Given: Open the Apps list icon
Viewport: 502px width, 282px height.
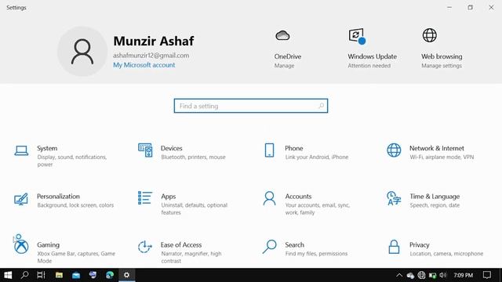Looking at the screenshot, I should pyautogui.click(x=145, y=198).
